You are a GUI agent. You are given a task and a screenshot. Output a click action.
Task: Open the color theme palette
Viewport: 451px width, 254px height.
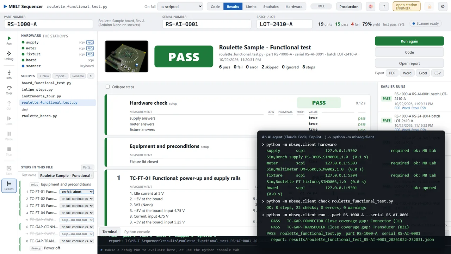pyautogui.click(x=370, y=6)
